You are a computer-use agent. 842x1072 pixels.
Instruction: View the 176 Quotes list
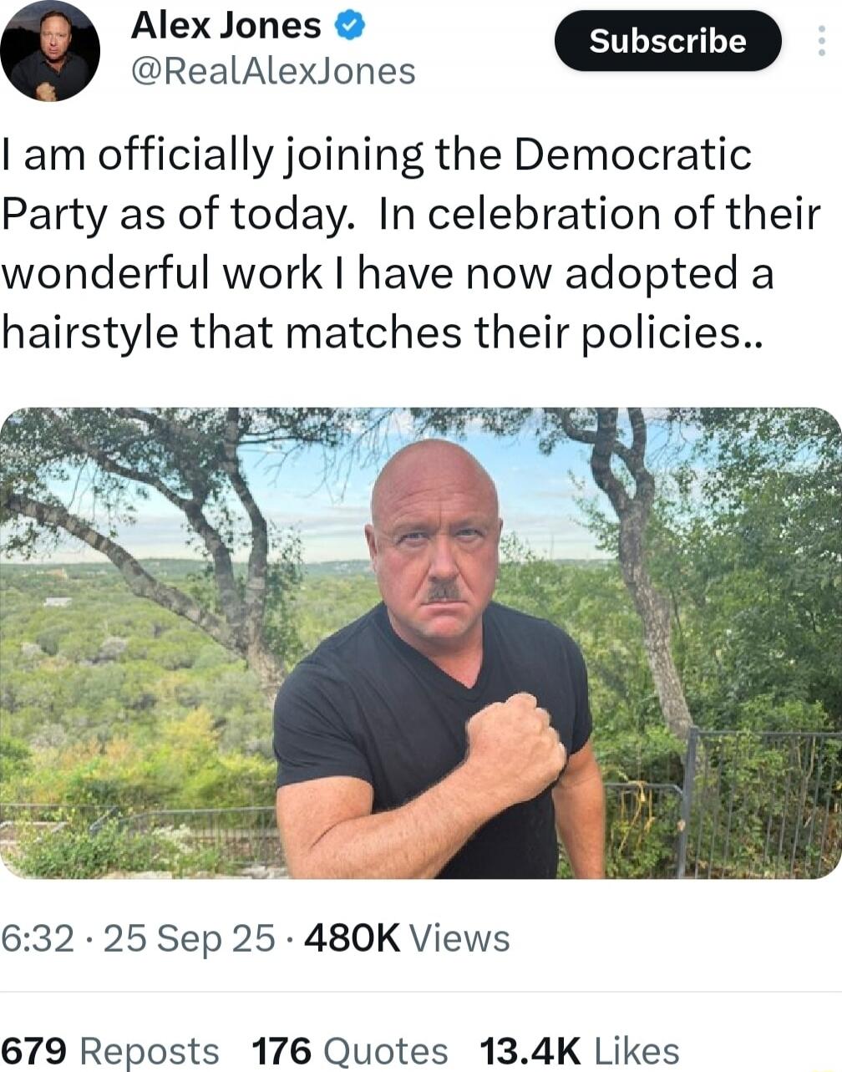pyautogui.click(x=349, y=1050)
